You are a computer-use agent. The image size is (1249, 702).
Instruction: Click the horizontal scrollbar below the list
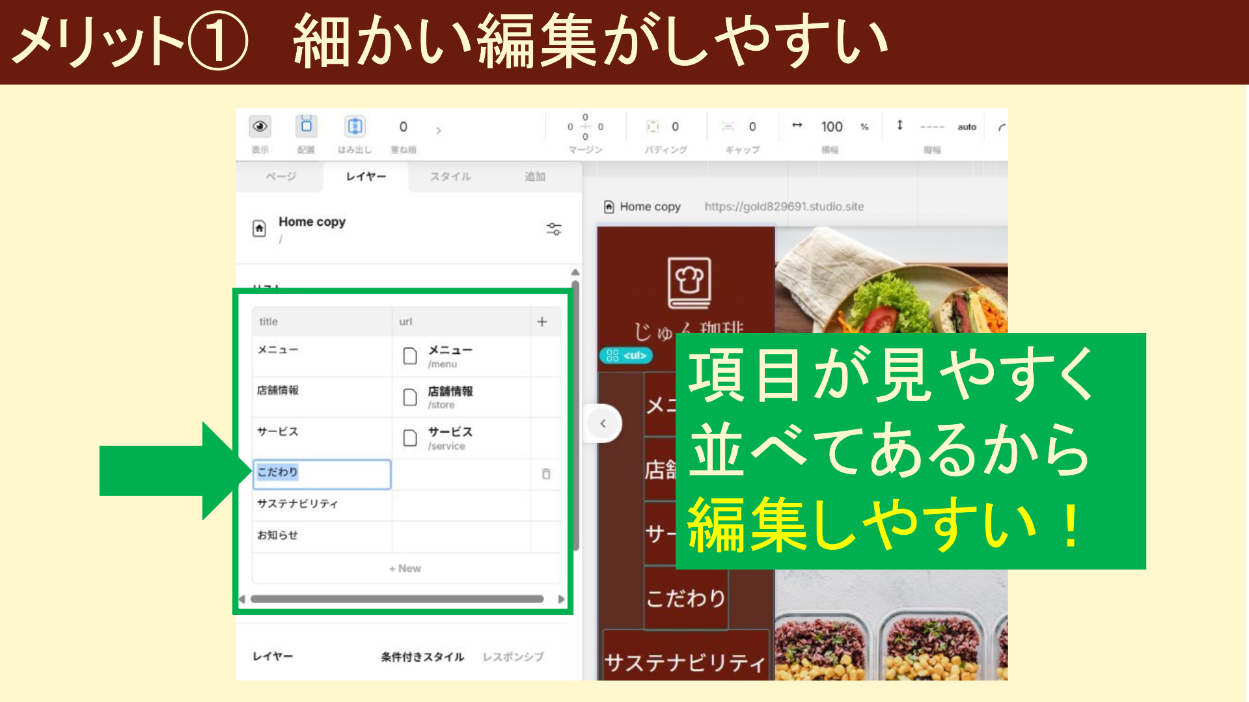click(x=404, y=599)
